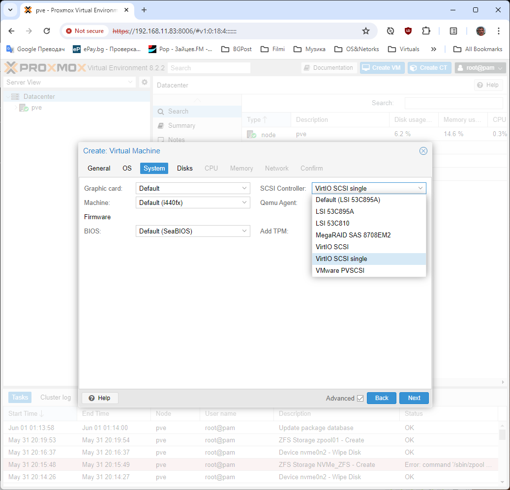Click the Not secure site indicator
The height and width of the screenshot is (490, 510).
point(85,31)
